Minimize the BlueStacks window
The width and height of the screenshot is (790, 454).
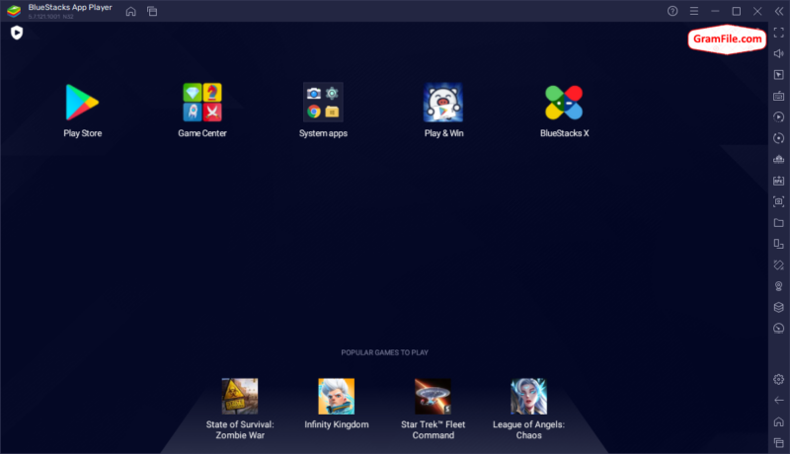pyautogui.click(x=715, y=11)
